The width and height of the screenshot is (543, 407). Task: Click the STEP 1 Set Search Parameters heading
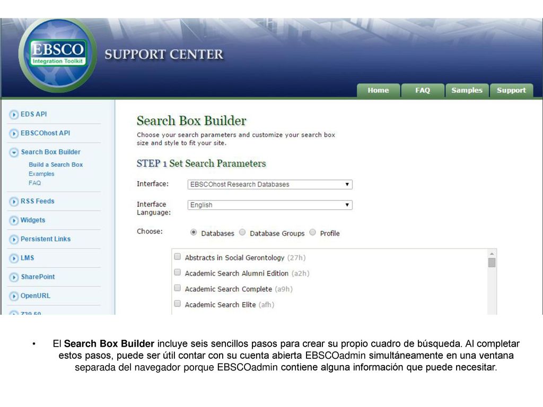click(201, 163)
